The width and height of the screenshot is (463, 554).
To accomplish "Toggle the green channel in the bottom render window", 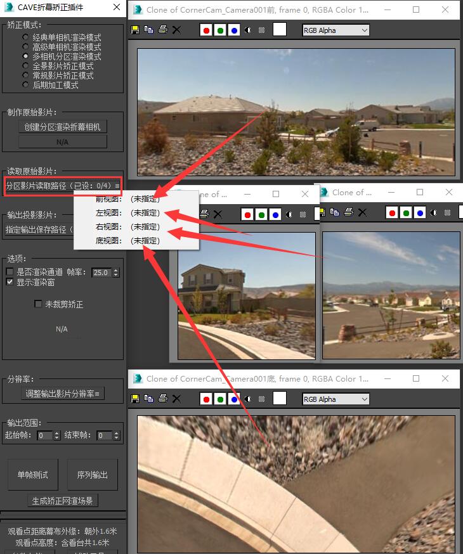I will (x=220, y=399).
